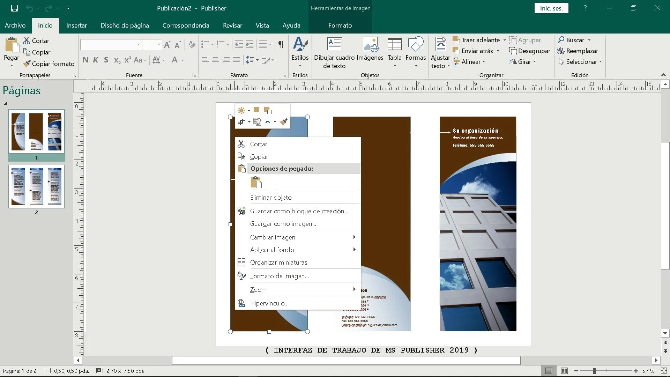Expand Zoom submenu arrow
670x377 pixels.
354,289
